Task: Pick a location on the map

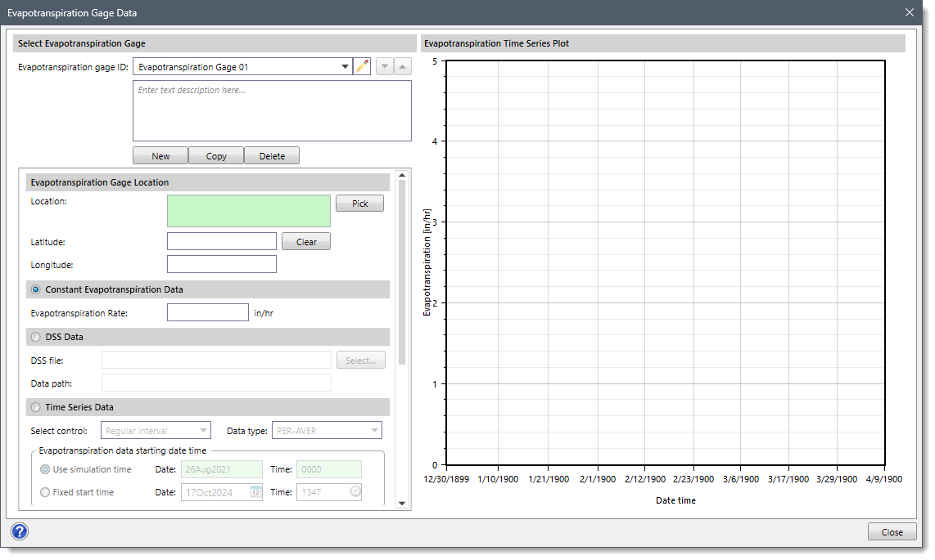Action: coord(359,203)
